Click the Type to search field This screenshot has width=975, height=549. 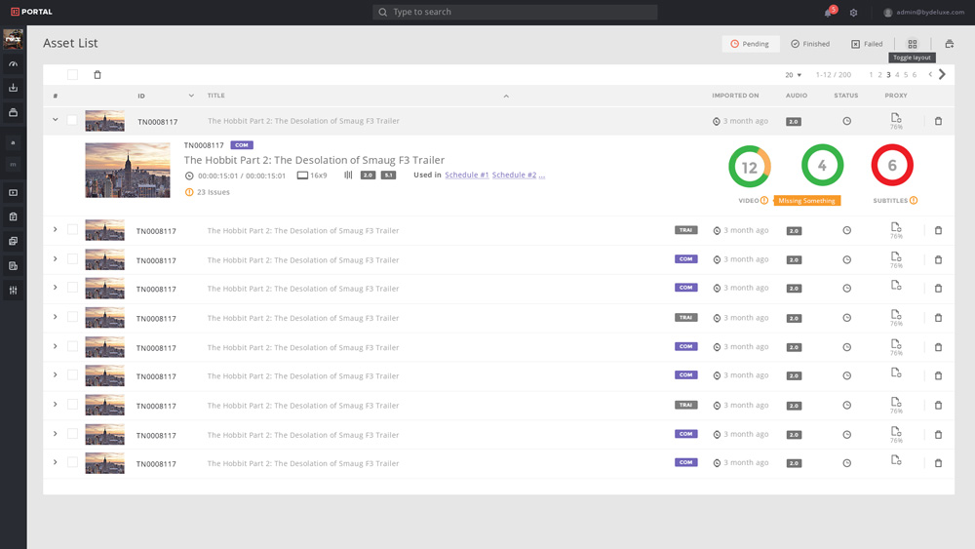pyautogui.click(x=515, y=12)
